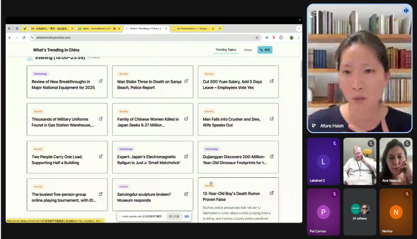Viewport: 417px width, 239px height.
Task: Click the 'What's Trending in China' site title
Action: pos(56,50)
